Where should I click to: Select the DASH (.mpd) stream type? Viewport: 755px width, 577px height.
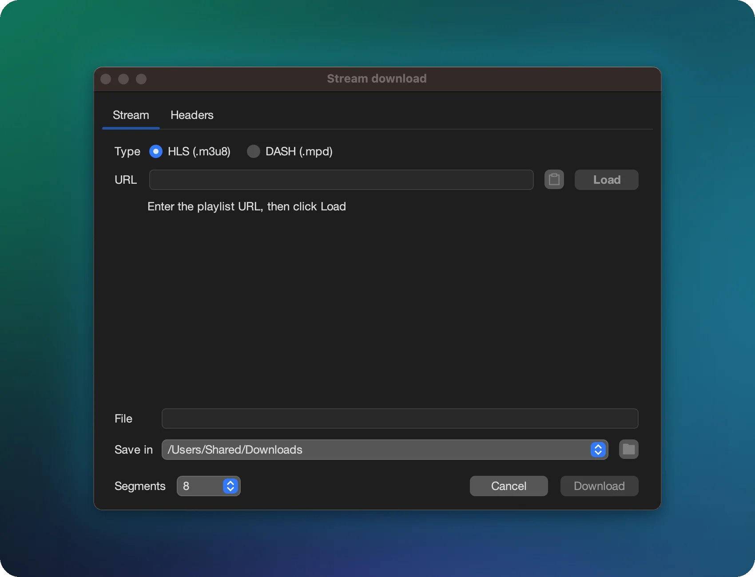254,151
